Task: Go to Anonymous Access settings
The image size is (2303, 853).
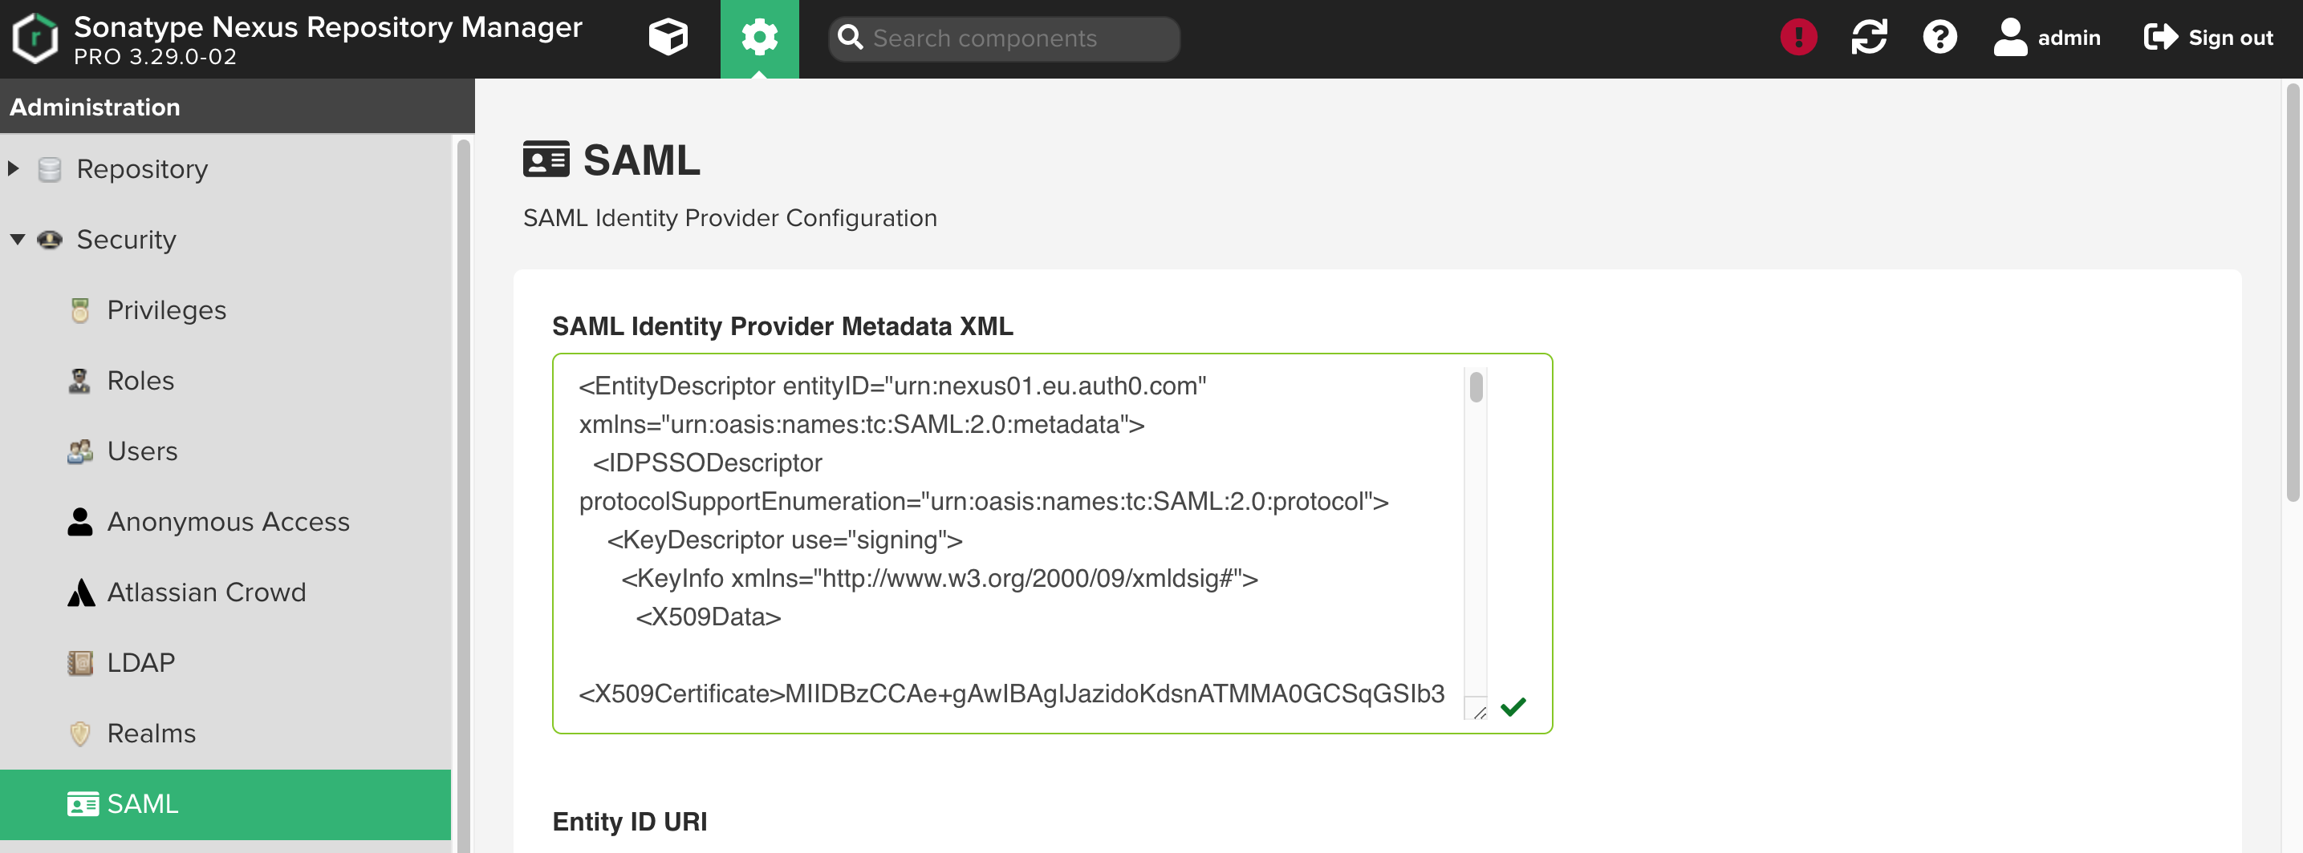Action: pos(228,522)
